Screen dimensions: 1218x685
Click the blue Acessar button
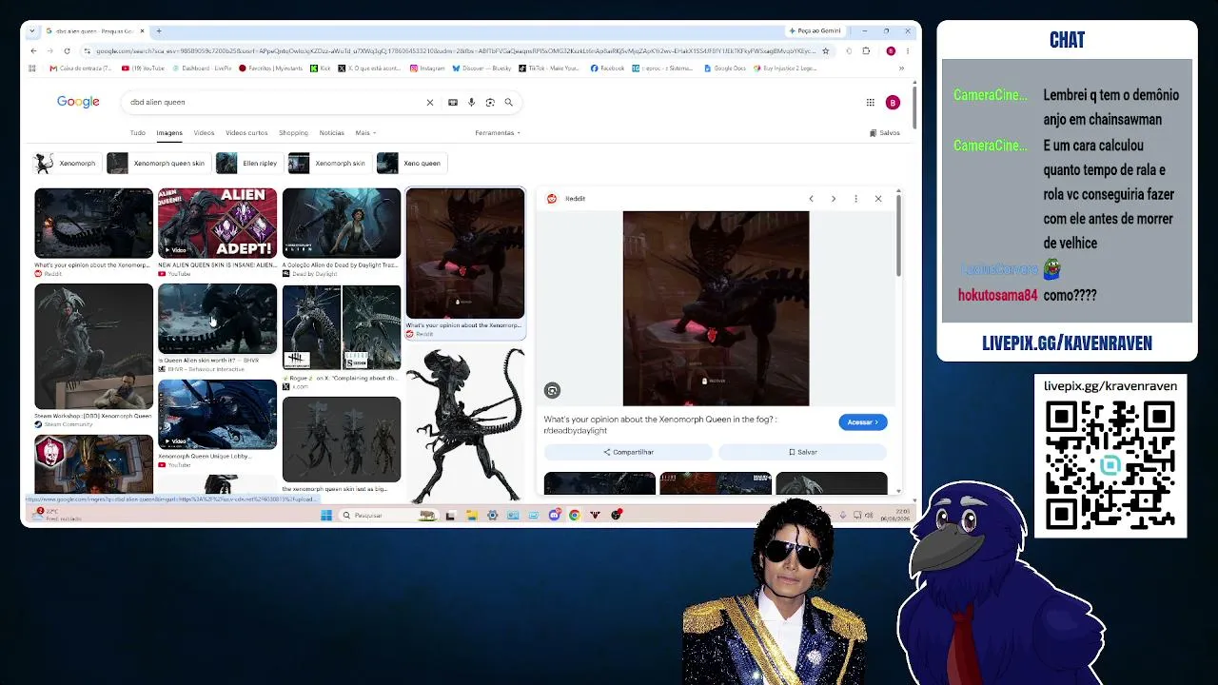[863, 422]
